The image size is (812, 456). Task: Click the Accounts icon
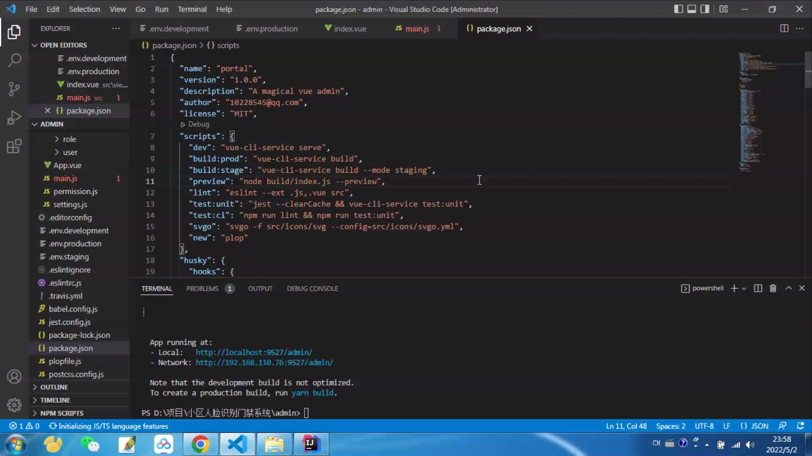[x=14, y=376]
